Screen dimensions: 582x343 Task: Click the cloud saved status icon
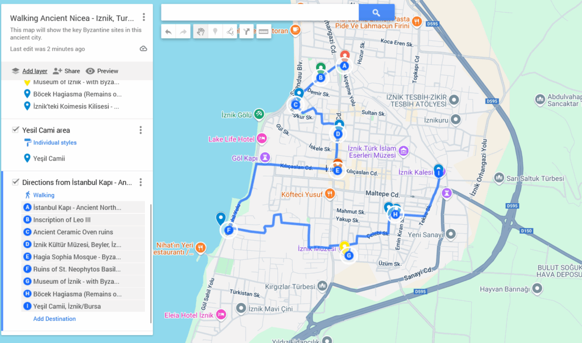tap(143, 49)
